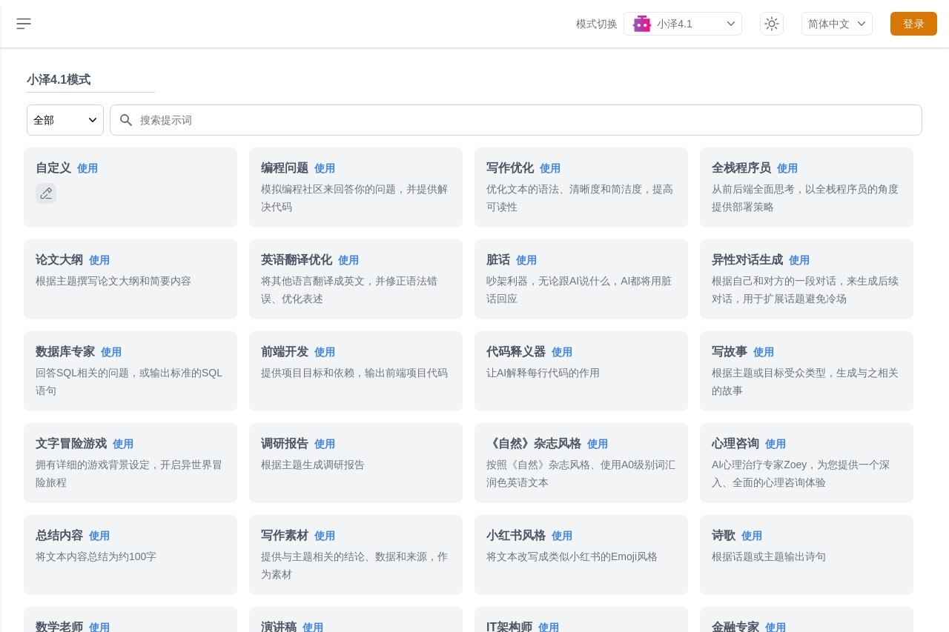Click the 编程问题 card title
The width and height of the screenshot is (949, 632).
pyautogui.click(x=285, y=167)
